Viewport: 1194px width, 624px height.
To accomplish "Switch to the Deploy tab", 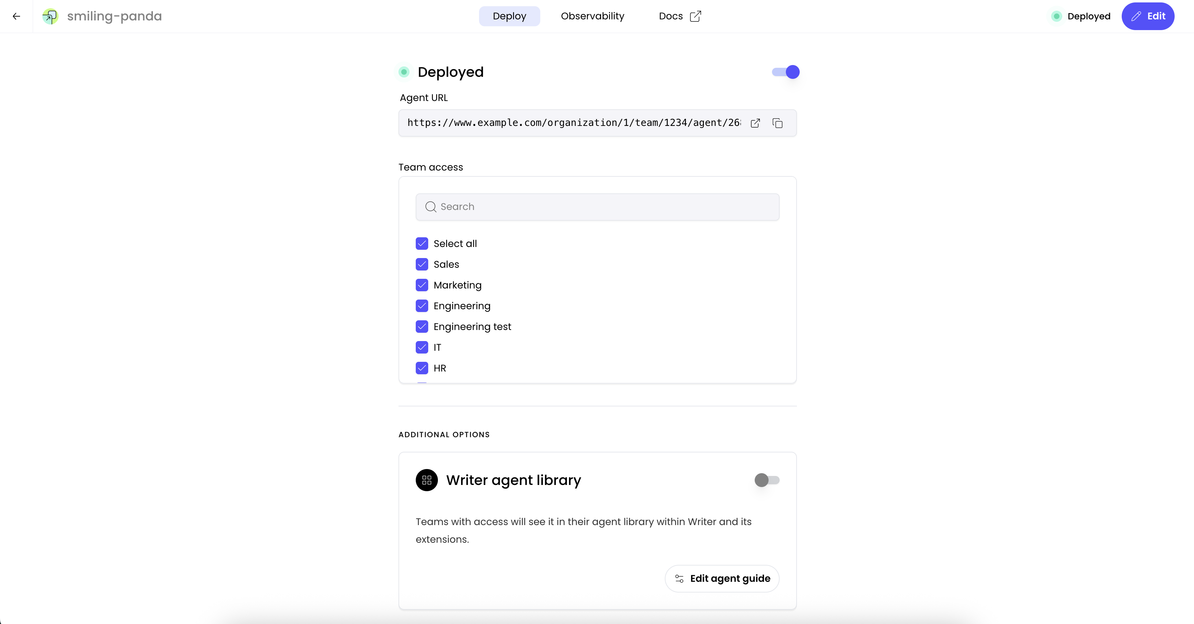I will point(509,16).
